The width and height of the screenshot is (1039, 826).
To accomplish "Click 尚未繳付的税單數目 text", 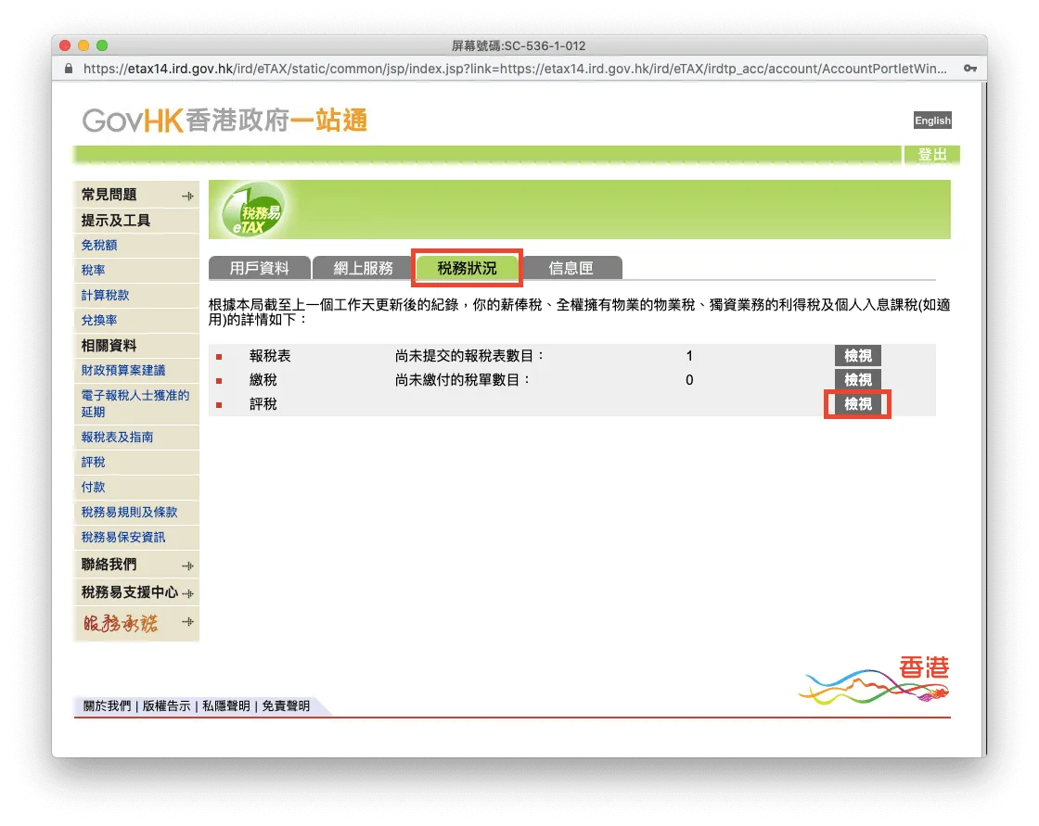I will [x=463, y=379].
